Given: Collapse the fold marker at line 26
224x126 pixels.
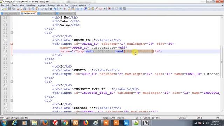Looking at the screenshot, I should coord(12,33).
